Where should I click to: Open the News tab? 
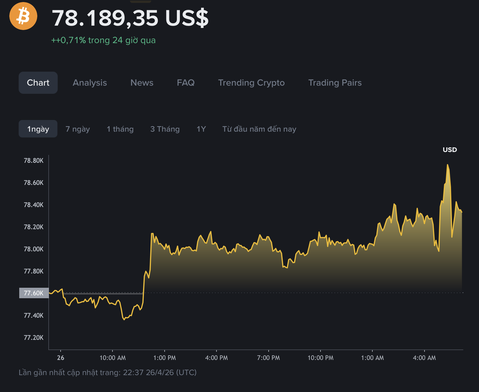[142, 83]
